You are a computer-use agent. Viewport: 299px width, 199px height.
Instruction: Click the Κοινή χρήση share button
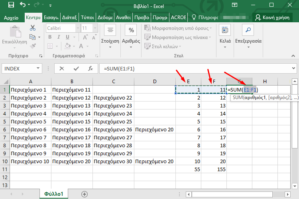(272, 18)
